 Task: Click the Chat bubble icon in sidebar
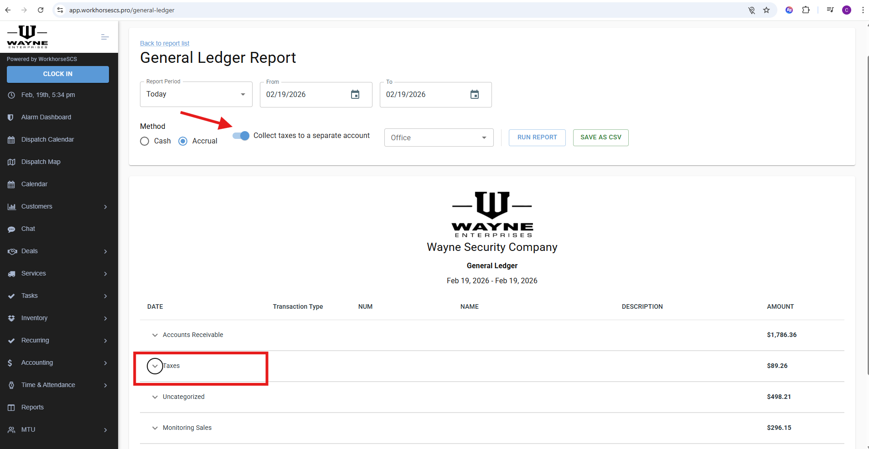coord(11,229)
